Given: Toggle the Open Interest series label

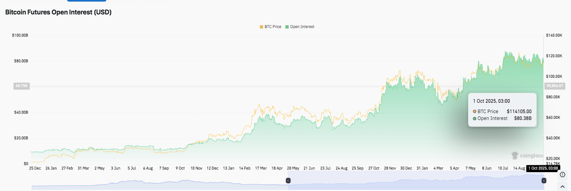Looking at the screenshot, I should (302, 27).
